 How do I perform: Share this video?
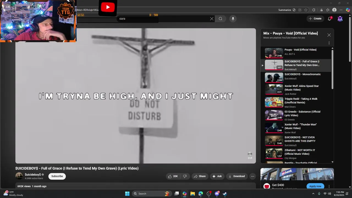click(x=200, y=176)
